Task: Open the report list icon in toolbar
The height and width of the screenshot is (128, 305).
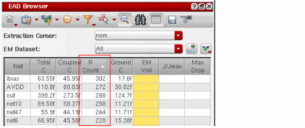Action: coord(10,20)
